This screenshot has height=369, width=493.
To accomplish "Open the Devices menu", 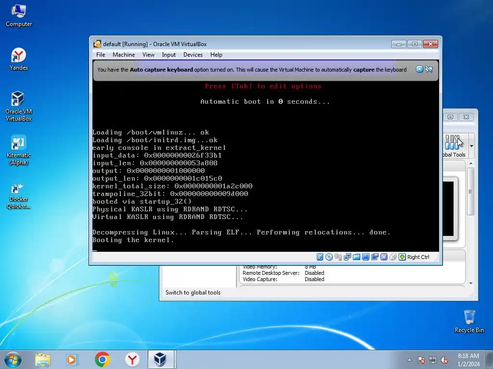I will coord(193,55).
